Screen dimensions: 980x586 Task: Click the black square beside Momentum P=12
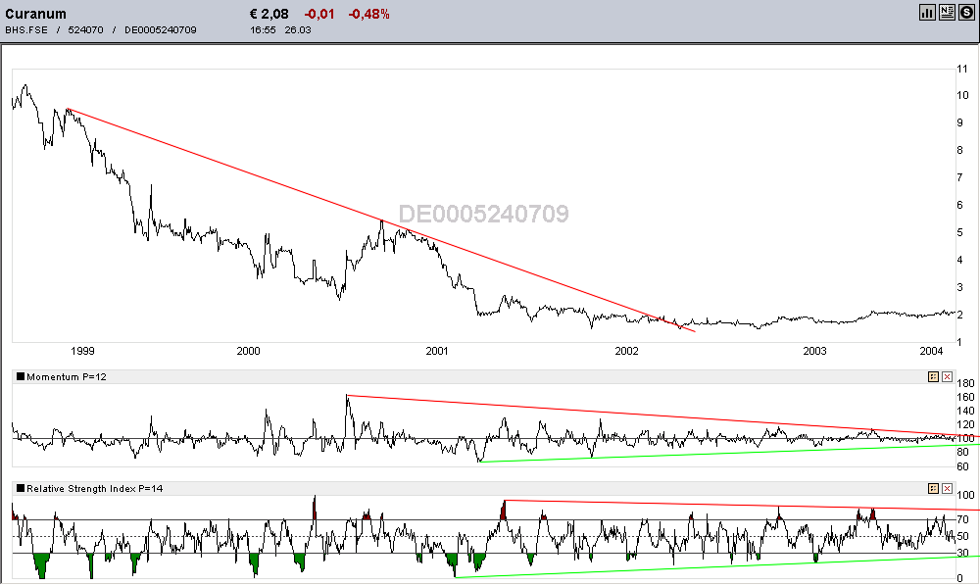tap(21, 376)
